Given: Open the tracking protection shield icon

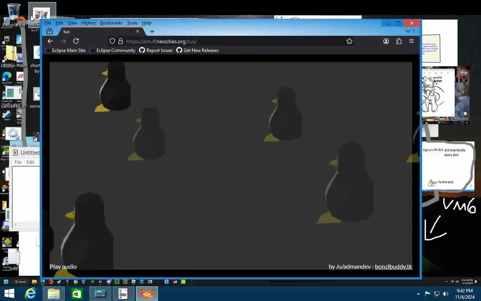Looking at the screenshot, I should (112, 41).
